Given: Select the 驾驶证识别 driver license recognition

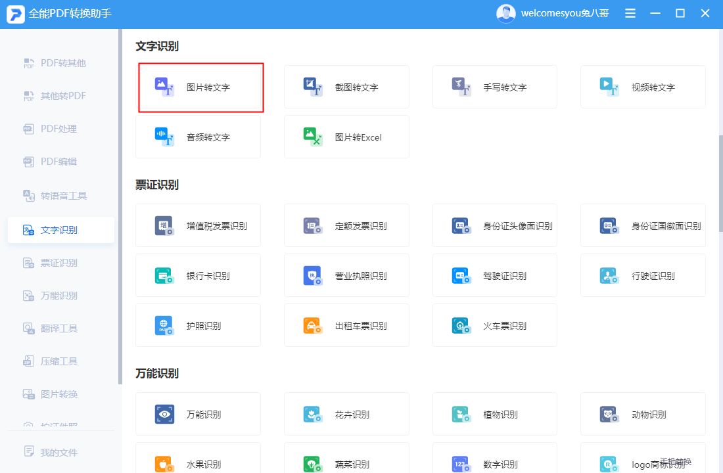Looking at the screenshot, I should pos(495,275).
